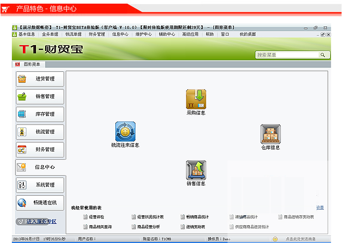Focus the 搜索菜单 search field
The height and width of the screenshot is (243, 342).
287,55
